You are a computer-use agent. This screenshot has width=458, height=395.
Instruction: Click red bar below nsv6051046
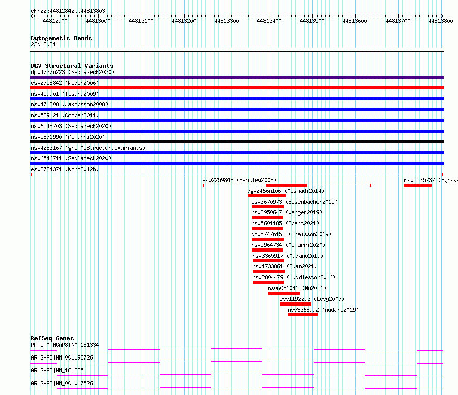click(284, 293)
